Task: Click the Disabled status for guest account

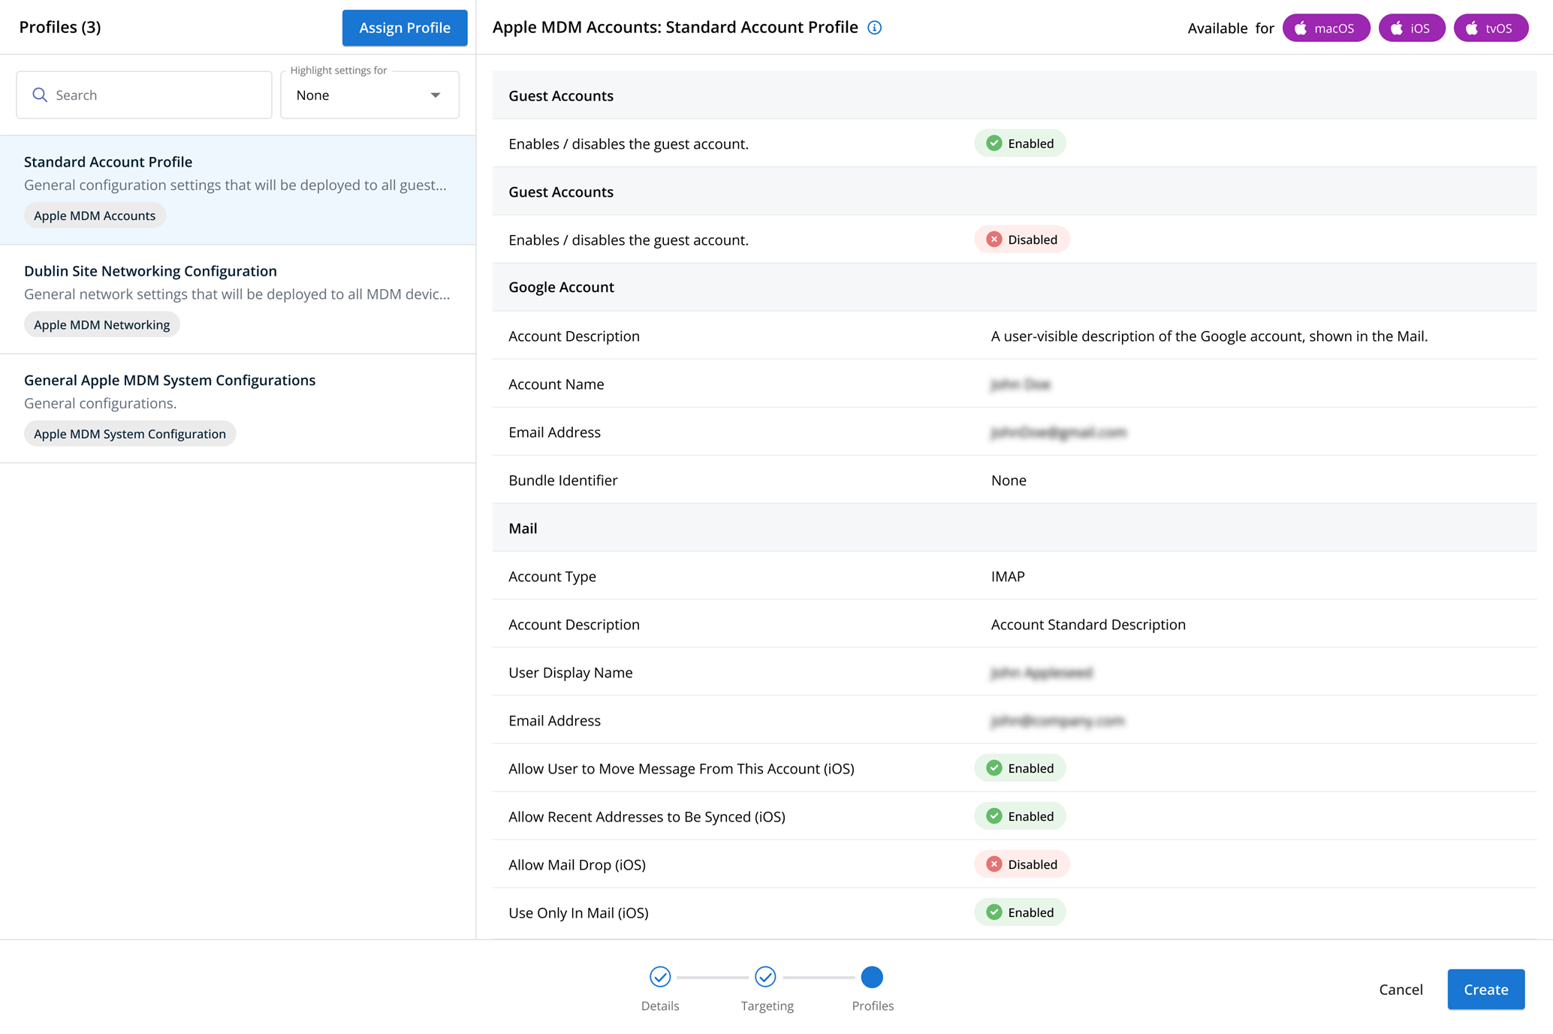Action: pos(1021,240)
